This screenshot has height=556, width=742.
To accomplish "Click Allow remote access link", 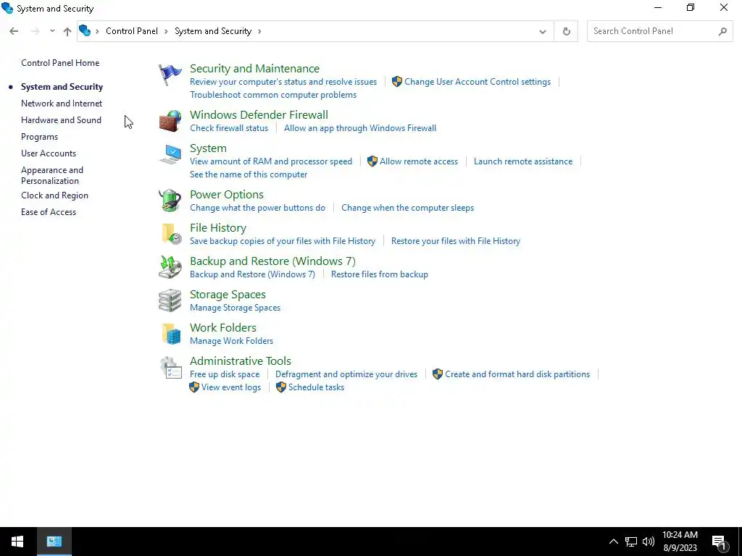I will [419, 161].
